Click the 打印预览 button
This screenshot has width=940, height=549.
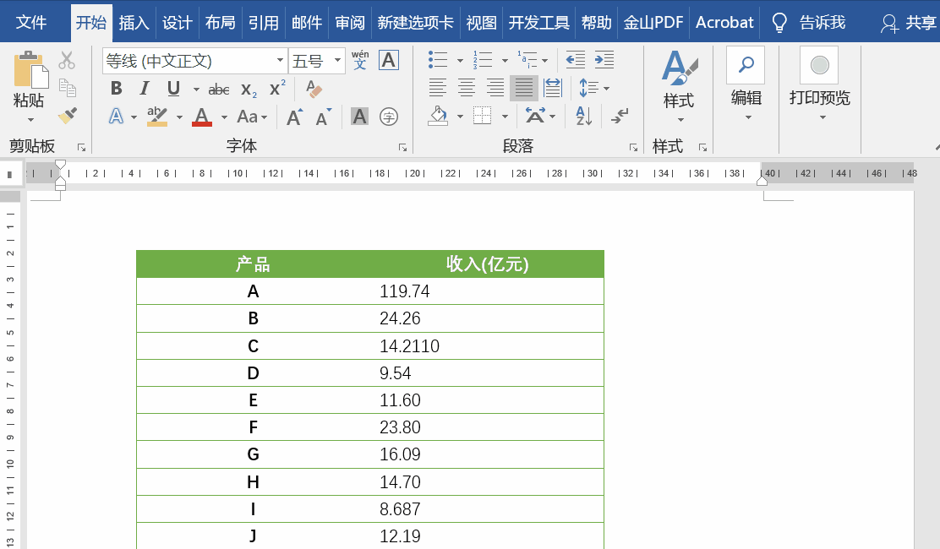click(819, 84)
